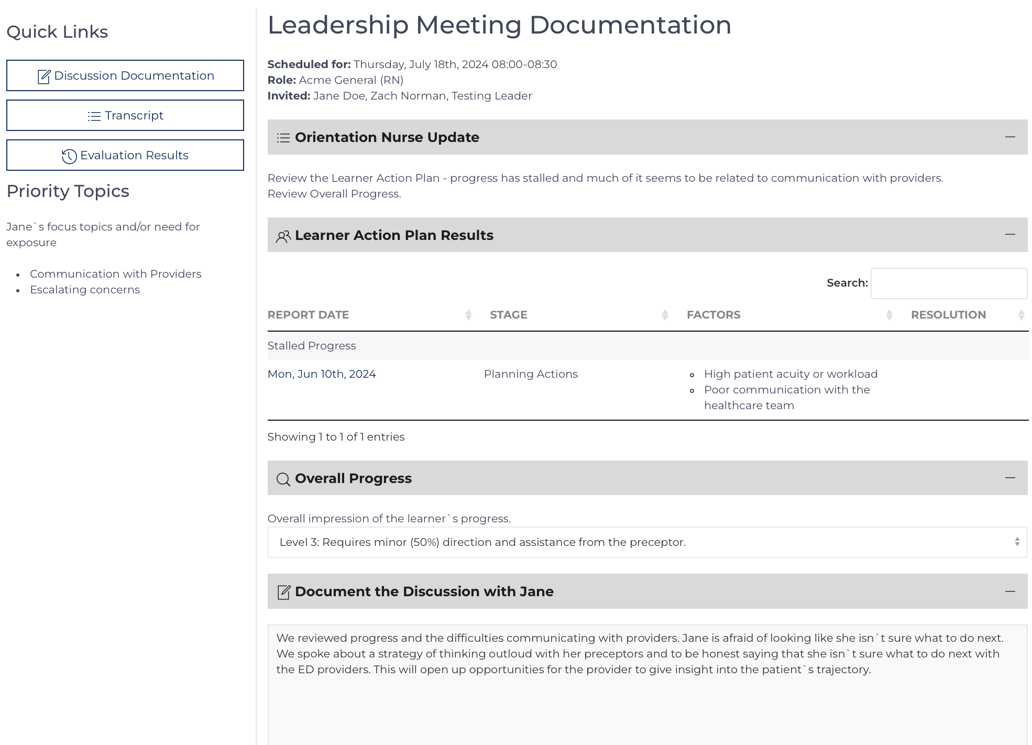Collapse the Overall Progress section

[x=1011, y=477]
